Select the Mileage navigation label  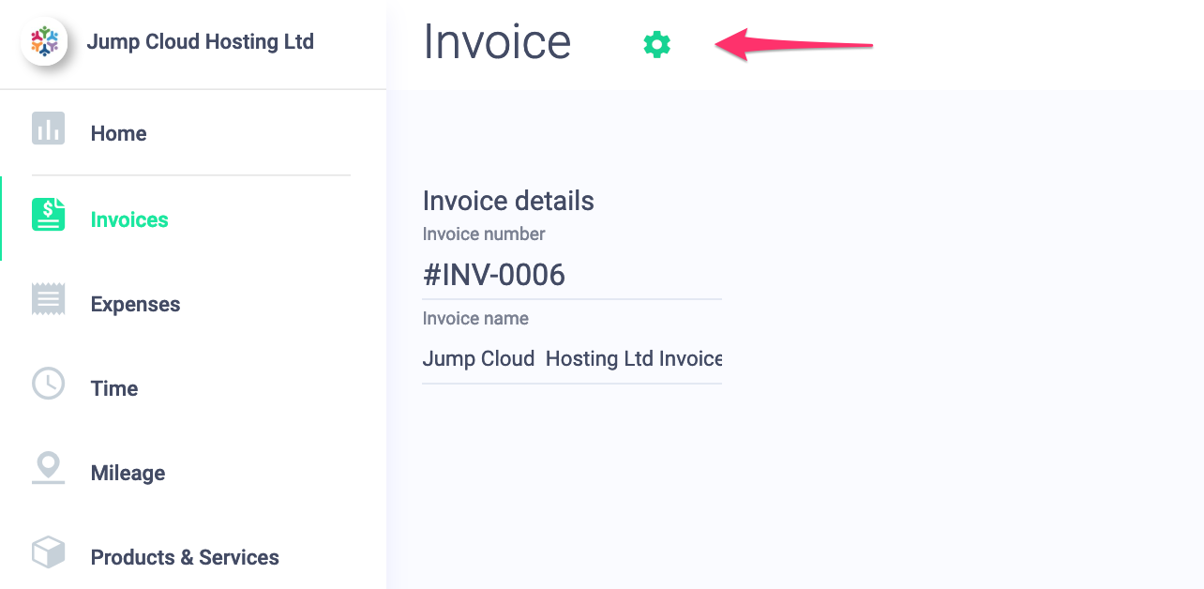[128, 473]
